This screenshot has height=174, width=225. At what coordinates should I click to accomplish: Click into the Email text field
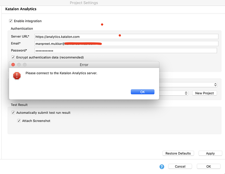(126, 43)
